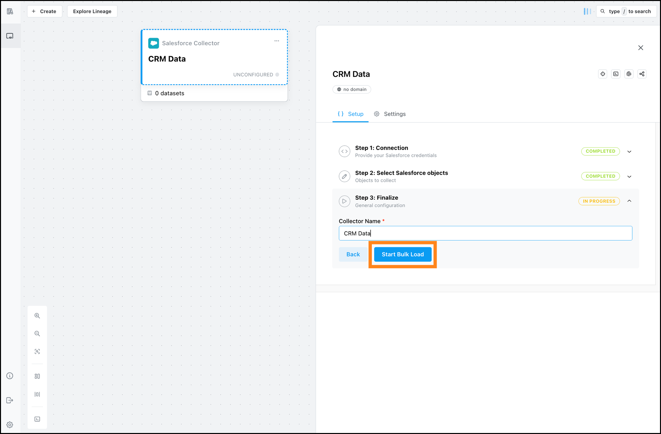Viewport: 661px width, 434px height.
Task: Click the share icon in panel header
Action: click(x=642, y=74)
